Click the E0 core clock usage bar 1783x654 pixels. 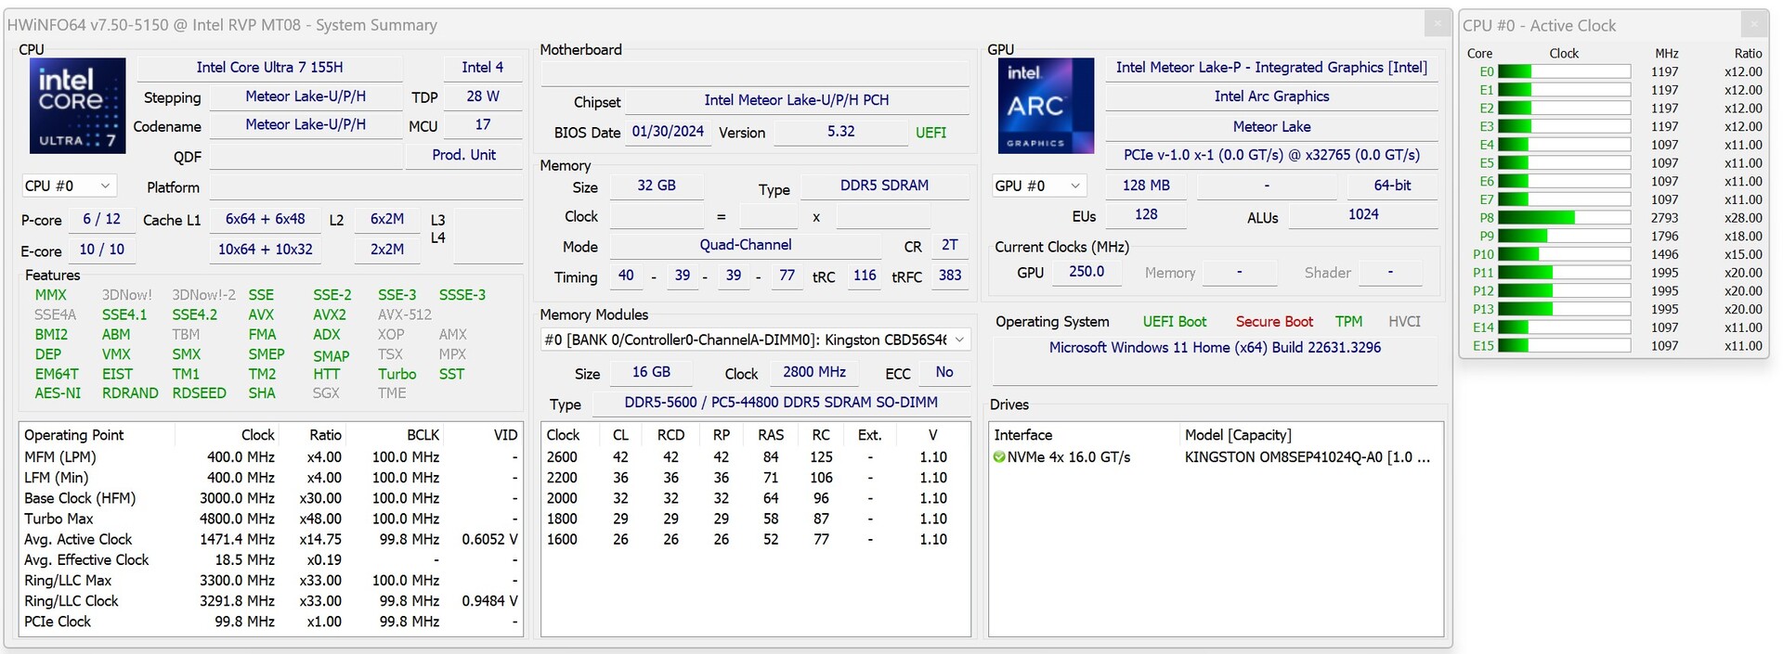click(x=1564, y=71)
